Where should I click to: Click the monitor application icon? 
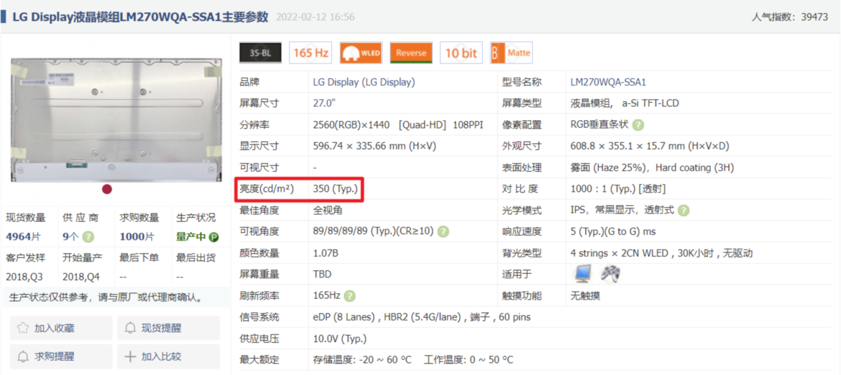click(x=583, y=274)
